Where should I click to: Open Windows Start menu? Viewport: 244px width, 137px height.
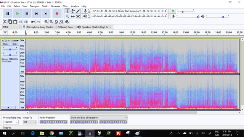4,133
